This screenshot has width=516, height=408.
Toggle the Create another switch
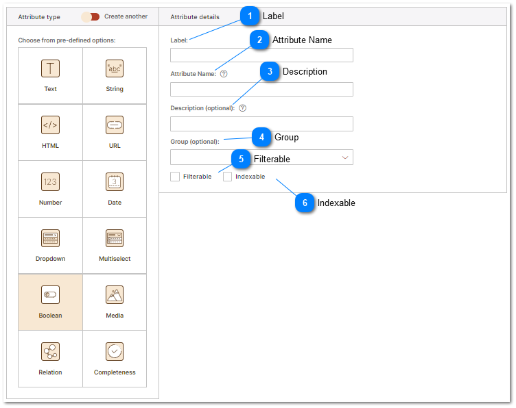91,16
